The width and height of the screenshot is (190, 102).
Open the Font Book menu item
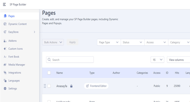point(20,57)
